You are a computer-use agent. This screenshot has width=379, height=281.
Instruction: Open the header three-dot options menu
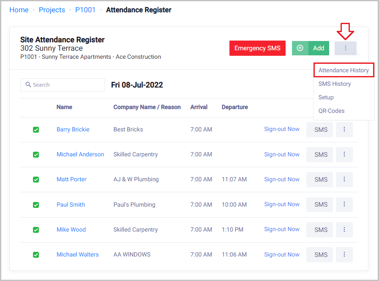coord(345,48)
